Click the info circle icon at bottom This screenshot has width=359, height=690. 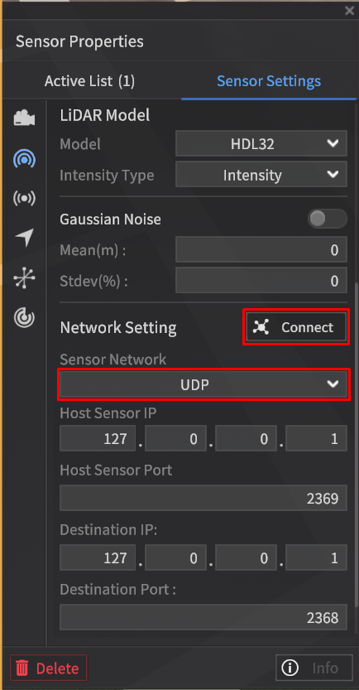pyautogui.click(x=290, y=668)
